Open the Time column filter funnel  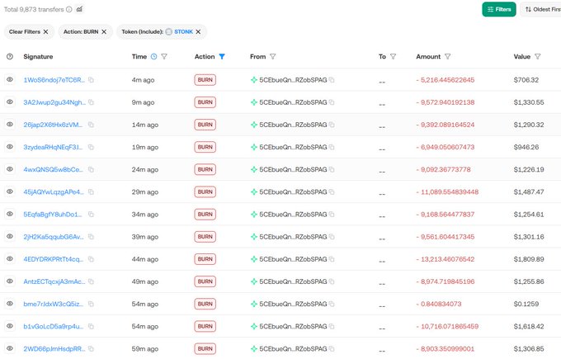tap(164, 57)
